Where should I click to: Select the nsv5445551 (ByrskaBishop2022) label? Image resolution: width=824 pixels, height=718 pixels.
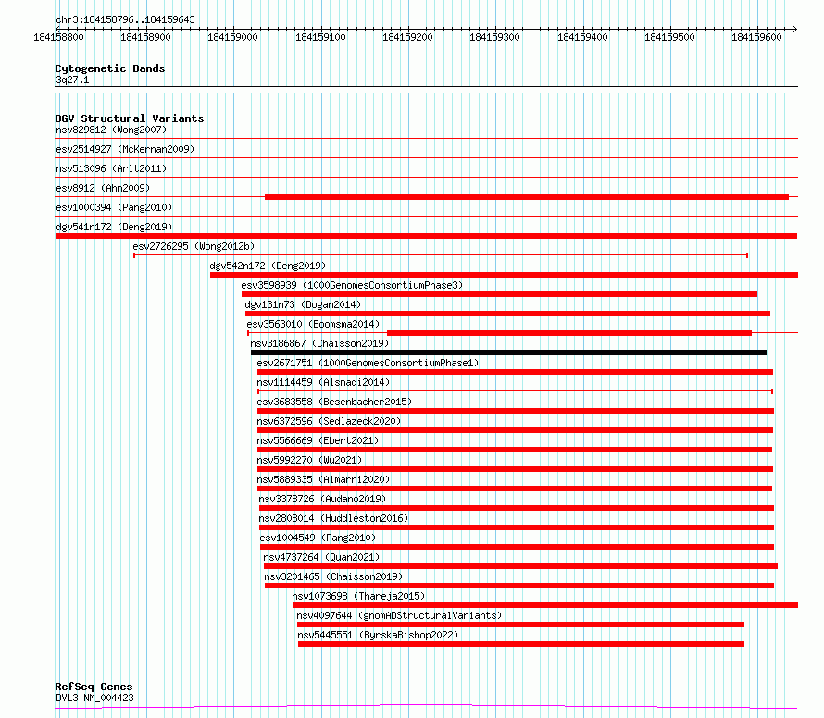(378, 635)
